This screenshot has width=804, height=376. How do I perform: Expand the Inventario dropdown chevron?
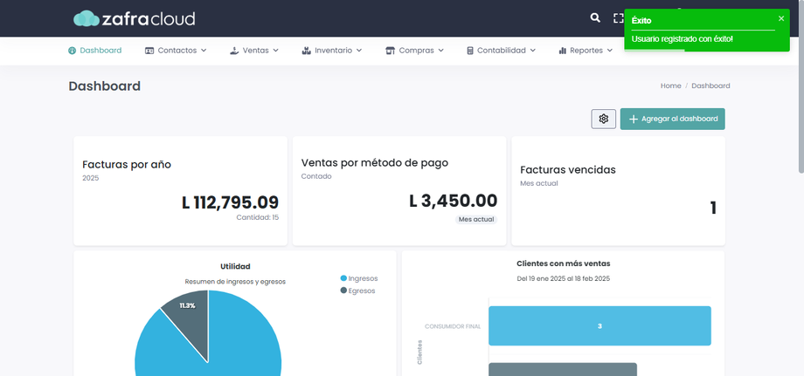coord(359,50)
